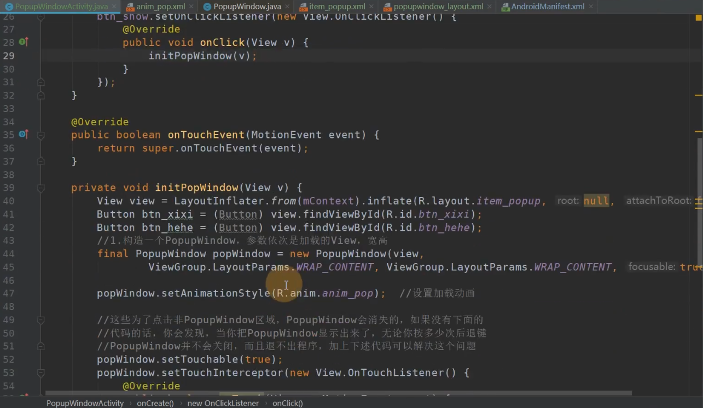Click the comment fold end marker on line 51
The image size is (703, 408).
[40, 346]
